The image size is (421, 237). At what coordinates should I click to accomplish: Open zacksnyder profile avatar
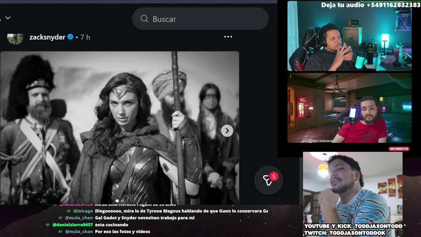[15, 38]
